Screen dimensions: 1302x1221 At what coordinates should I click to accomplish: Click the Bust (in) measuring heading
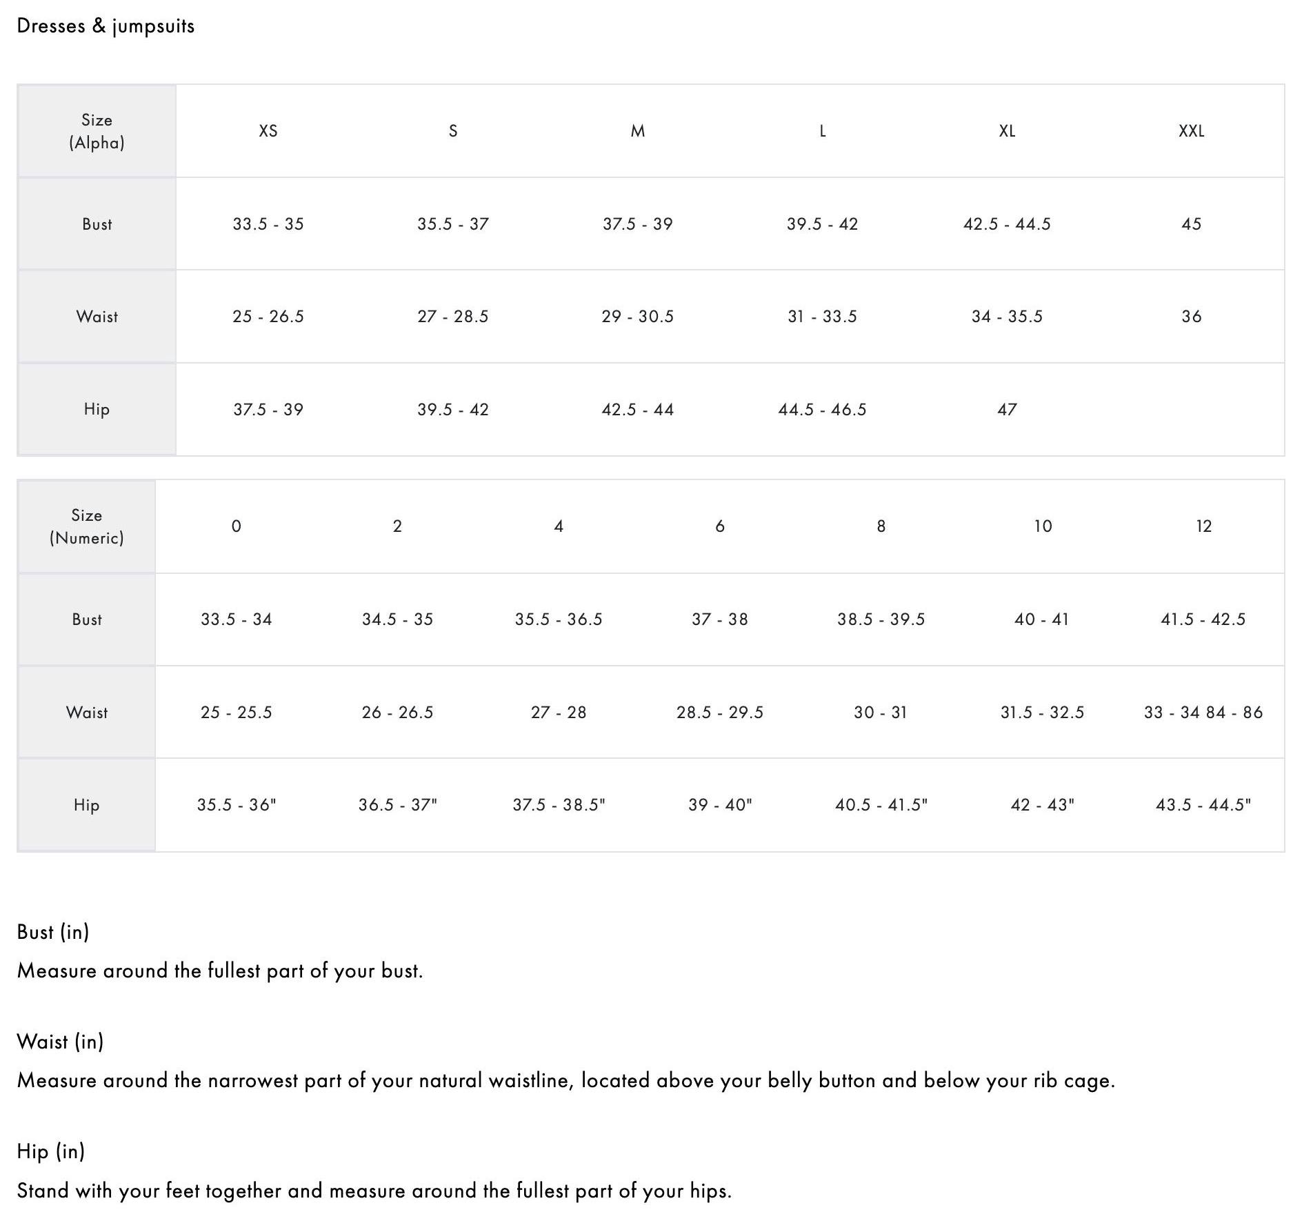[53, 932]
